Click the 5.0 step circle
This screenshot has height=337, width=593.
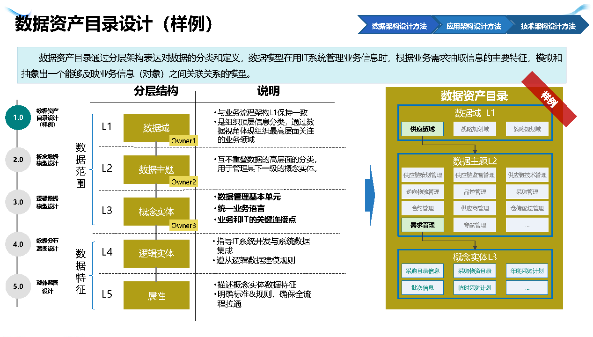(18, 286)
